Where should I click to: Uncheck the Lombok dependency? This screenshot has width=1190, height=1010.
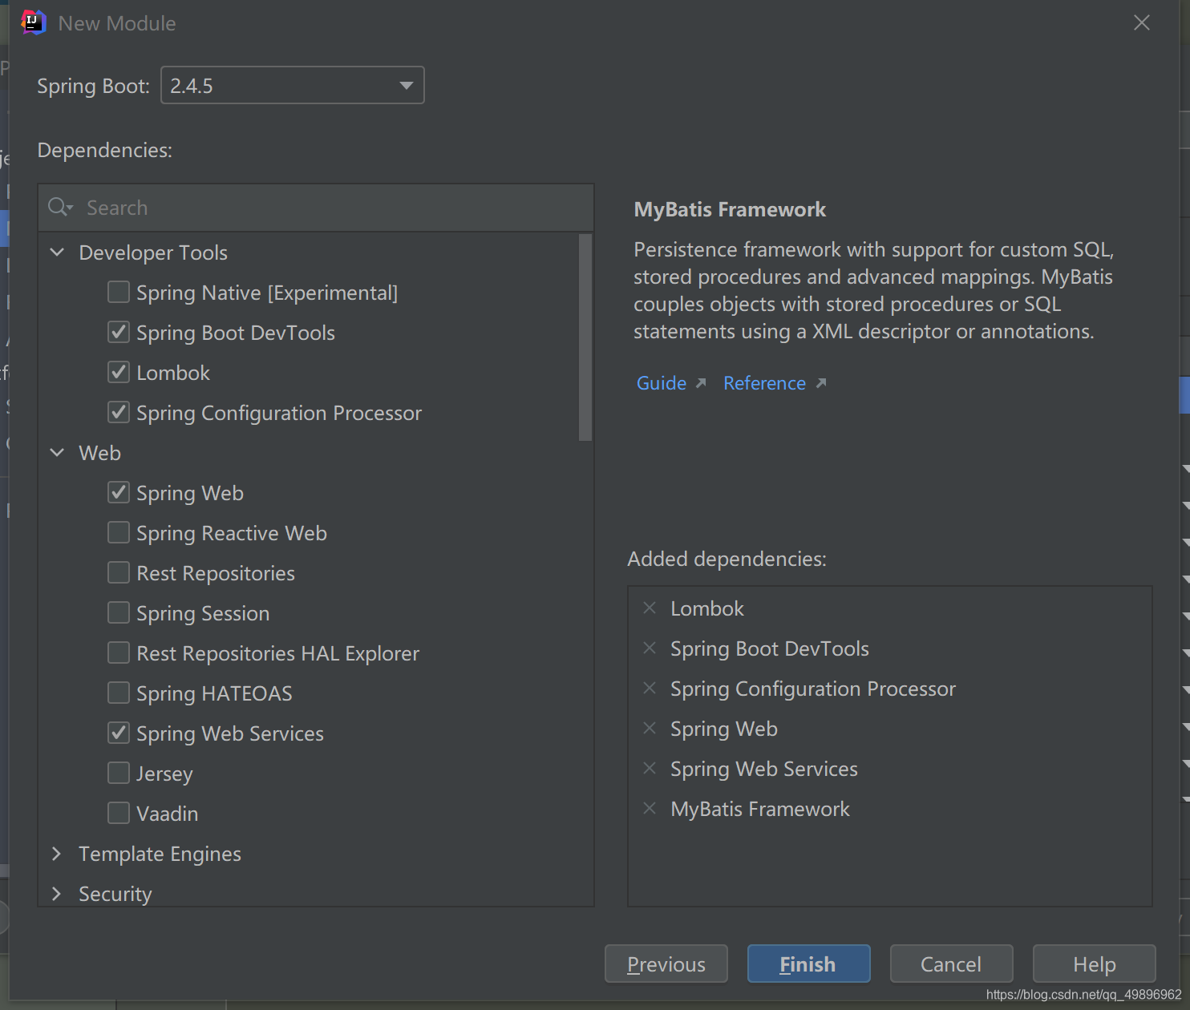point(119,372)
